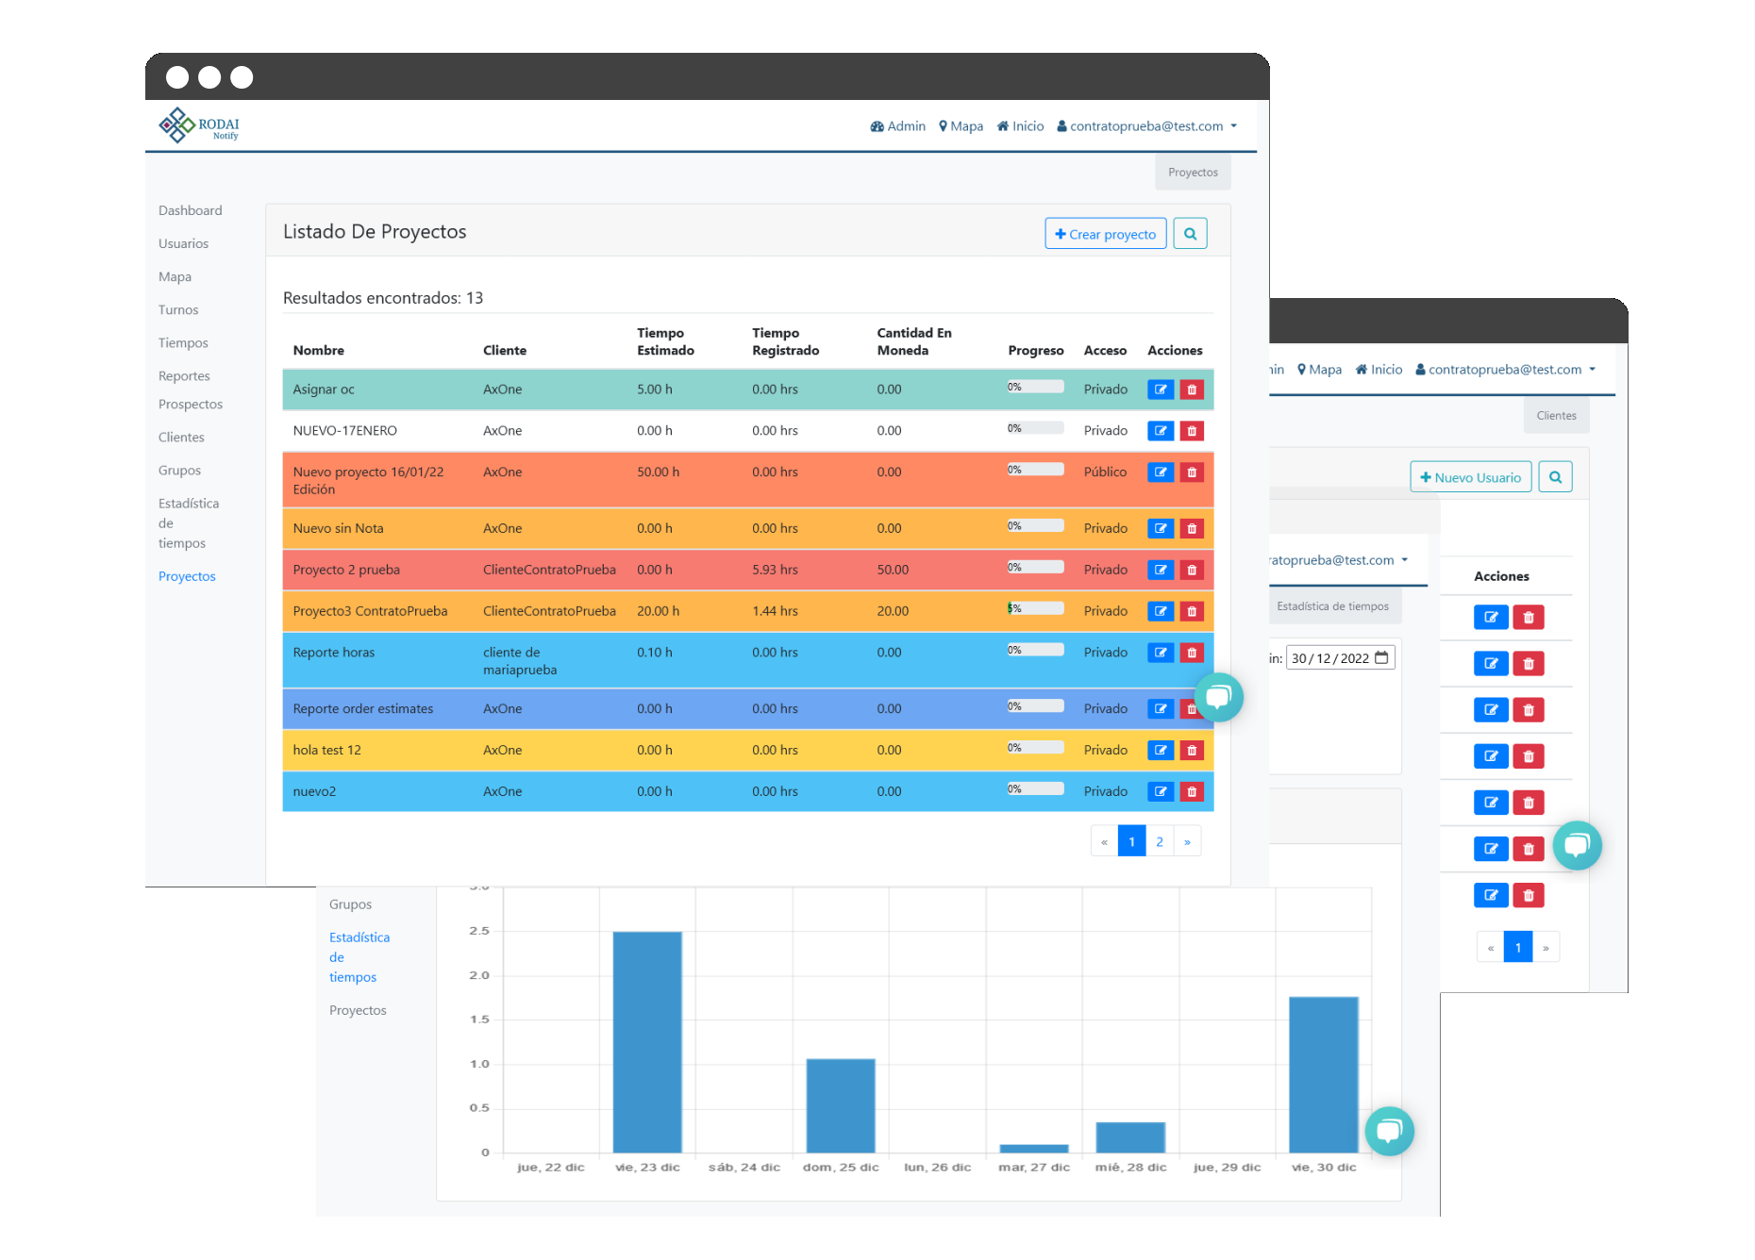Select Reportes from the sidebar menu
The image size is (1755, 1260).
184,376
